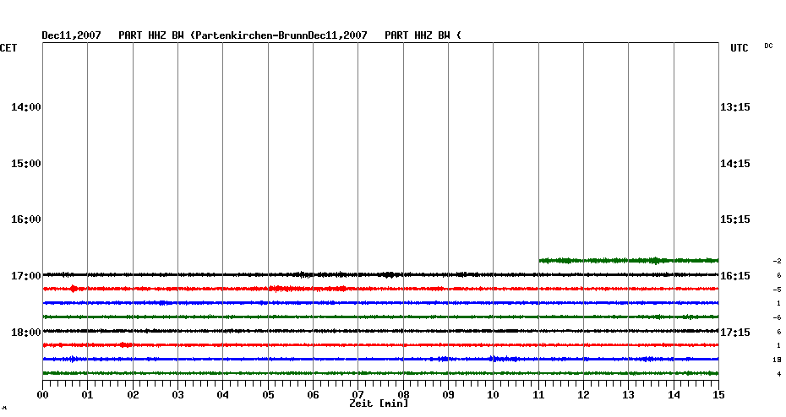Select the 16:00 CET time label
Image resolution: width=786 pixels, height=417 pixels.
(x=26, y=219)
